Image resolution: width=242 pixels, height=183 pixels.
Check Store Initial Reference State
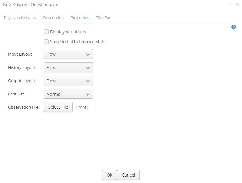coord(46,42)
